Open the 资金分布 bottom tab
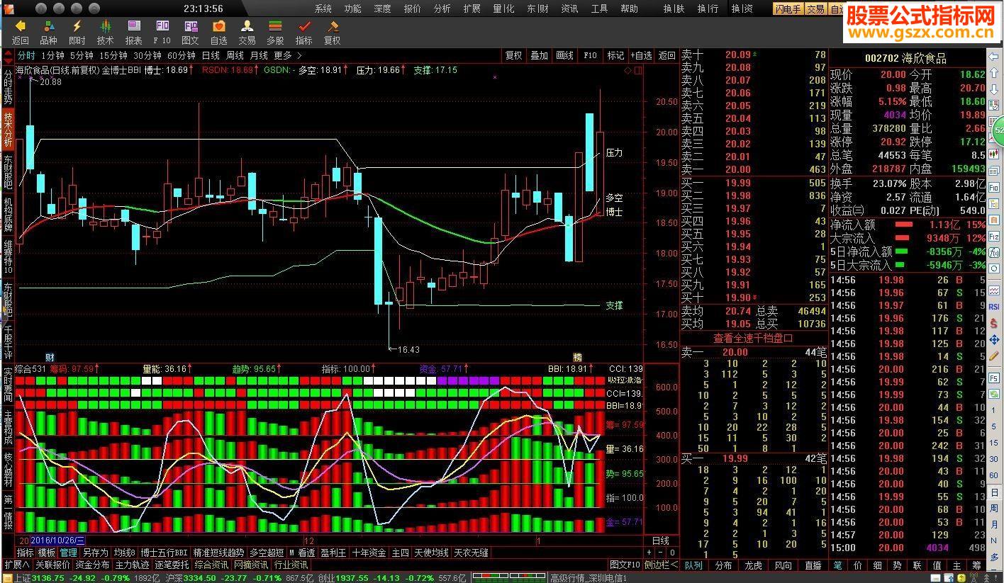This screenshot has width=1004, height=583. pyautogui.click(x=93, y=565)
